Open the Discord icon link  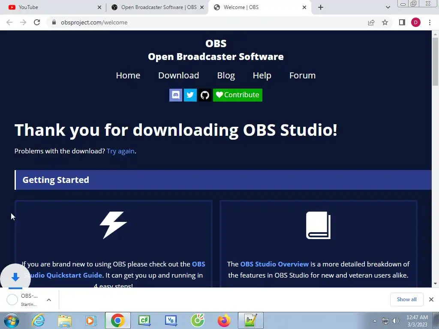pyautogui.click(x=175, y=95)
